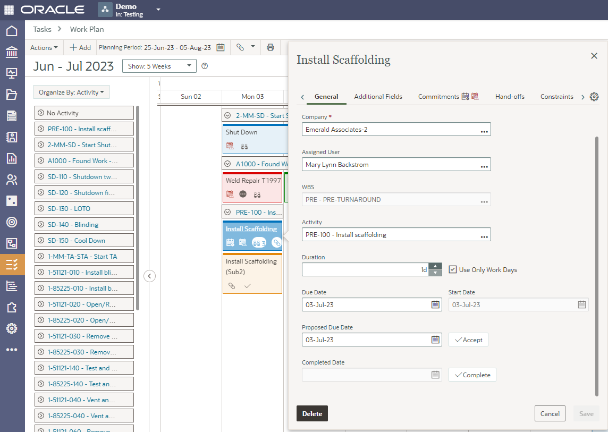Open the panel settings gear icon
The width and height of the screenshot is (608, 432).
coord(594,97)
